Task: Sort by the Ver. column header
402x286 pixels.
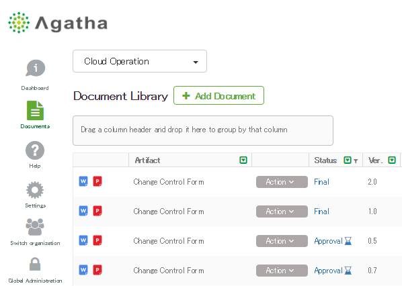Action: click(x=375, y=160)
